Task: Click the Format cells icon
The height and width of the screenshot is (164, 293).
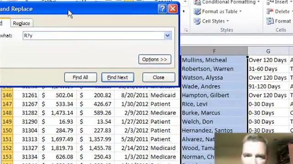Action: [270, 21]
